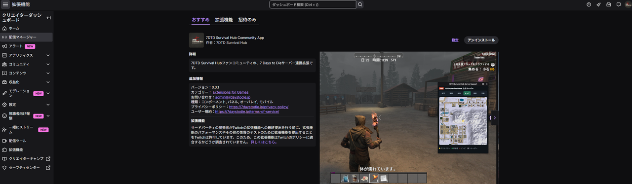
Task: Open ホーム in the sidebar
Action: (26, 28)
